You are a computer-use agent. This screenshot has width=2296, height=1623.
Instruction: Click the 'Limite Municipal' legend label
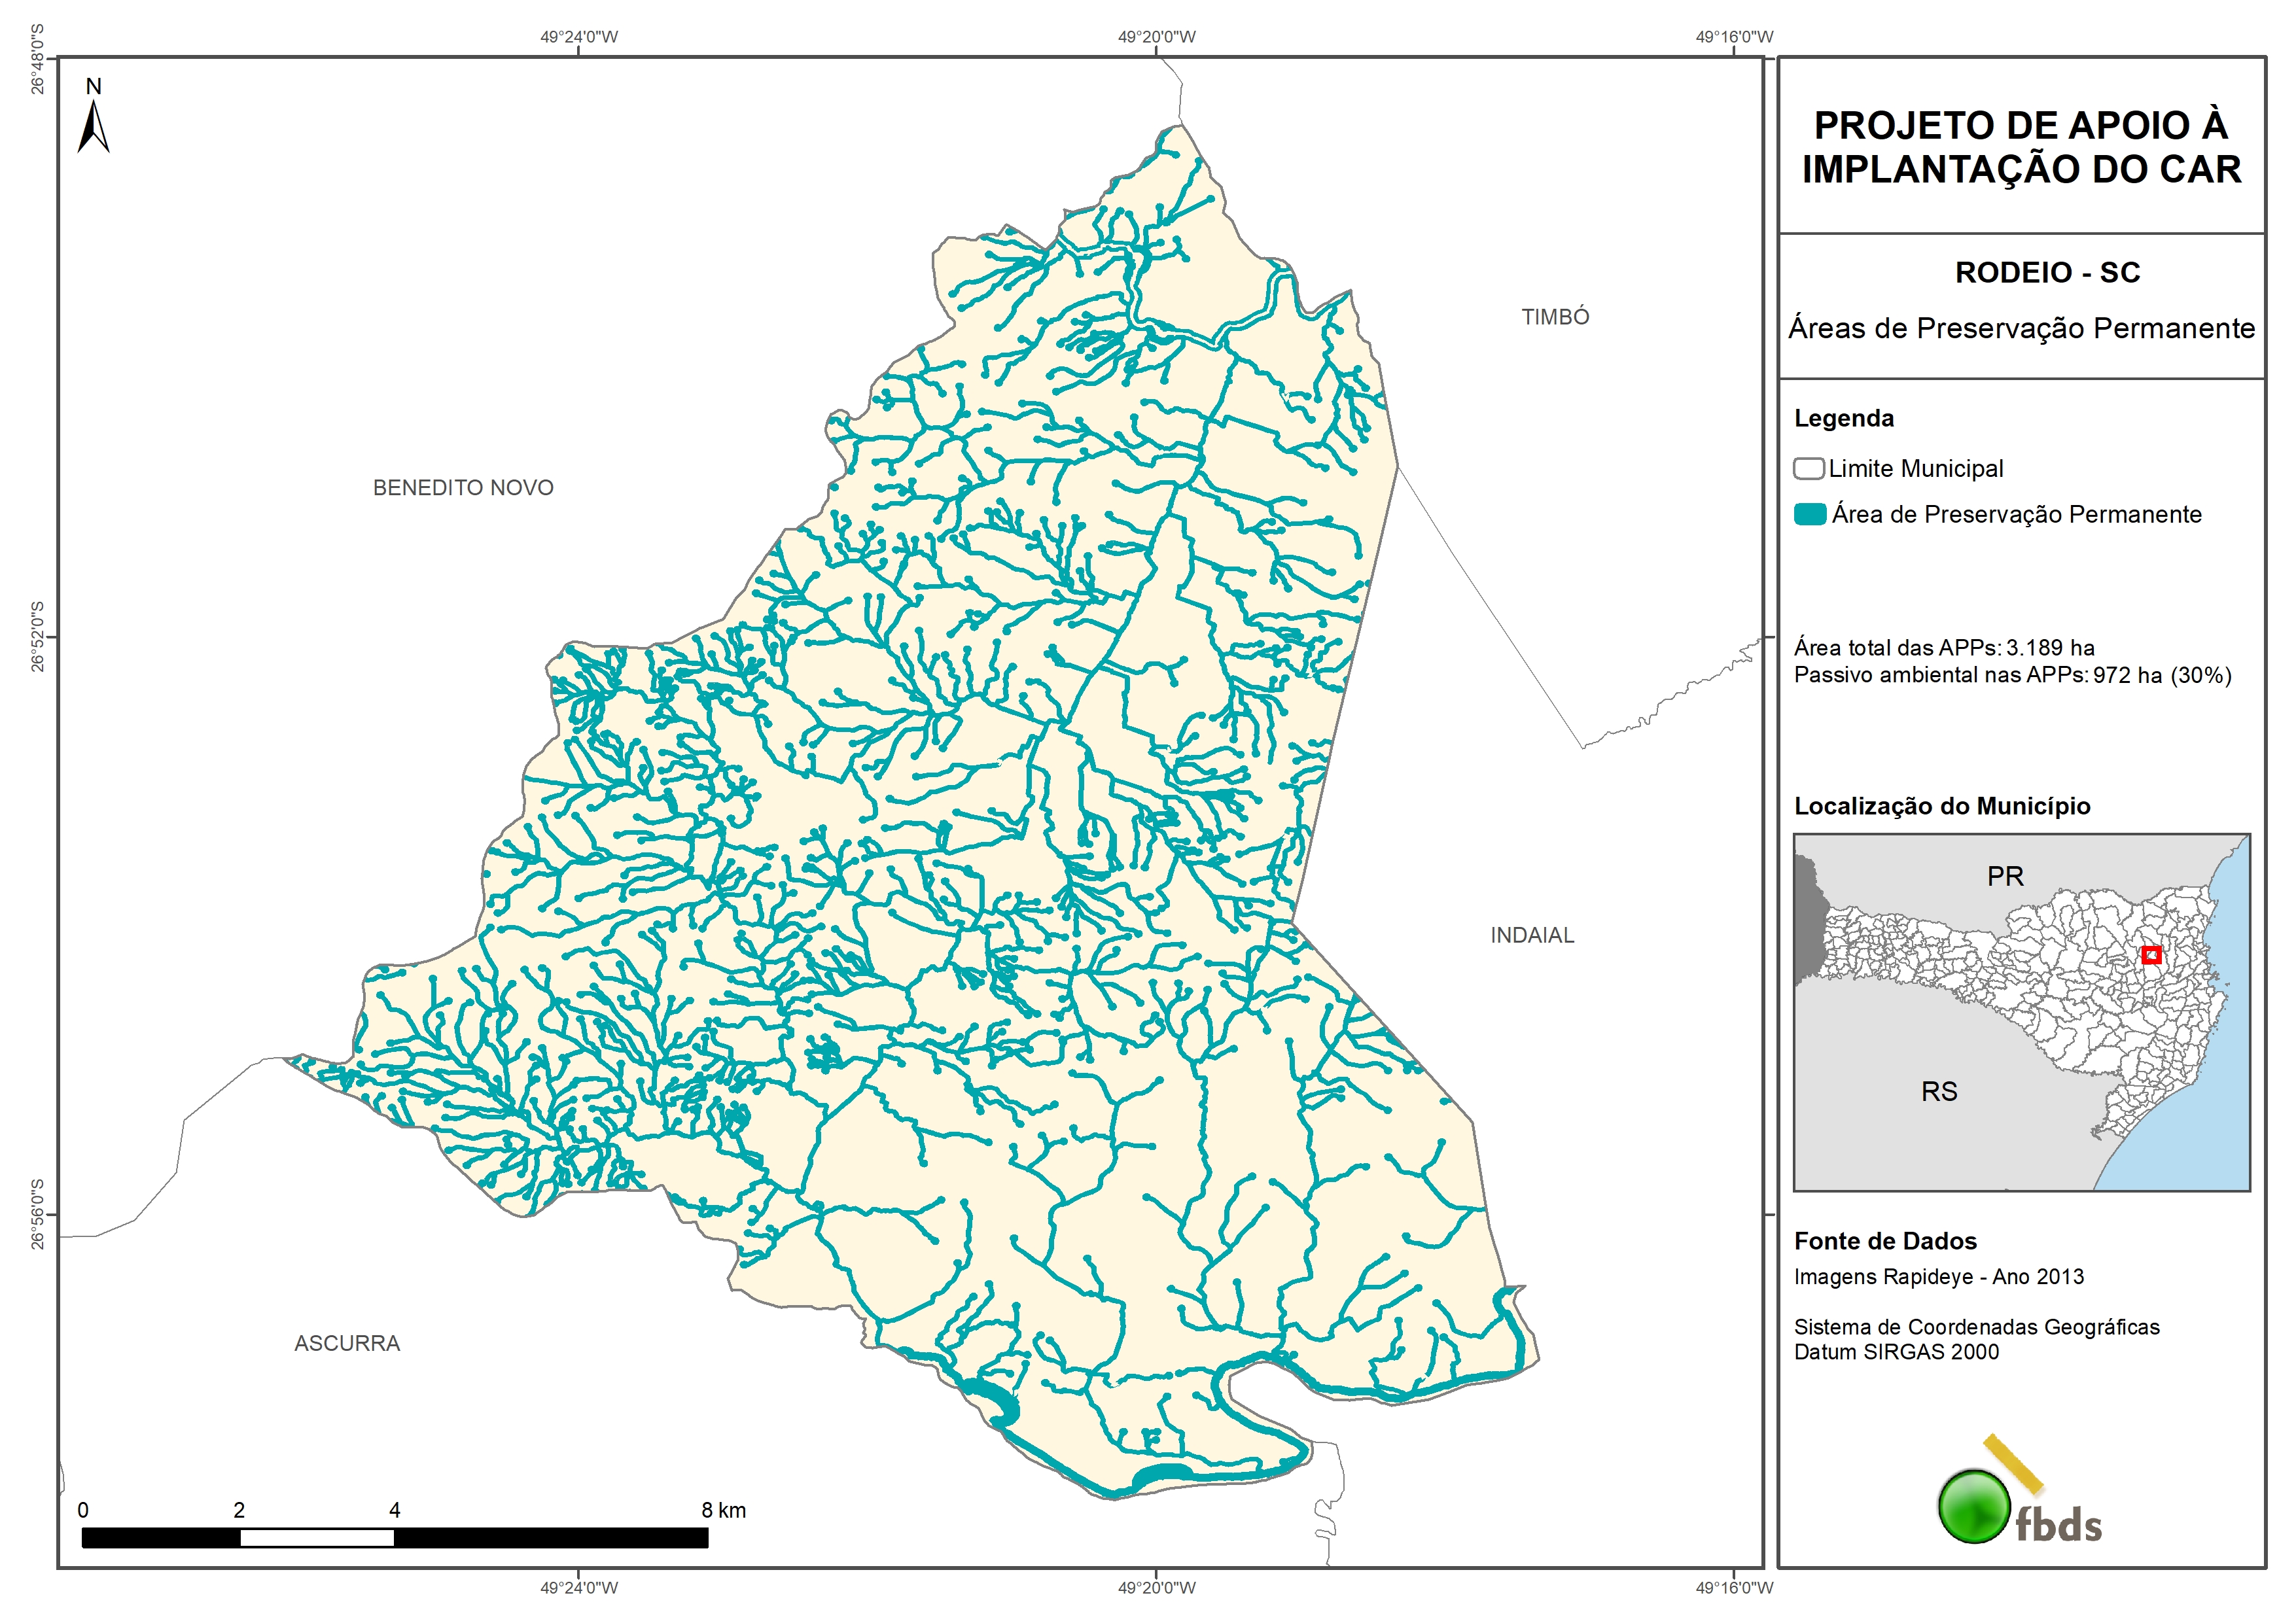(x=1916, y=468)
